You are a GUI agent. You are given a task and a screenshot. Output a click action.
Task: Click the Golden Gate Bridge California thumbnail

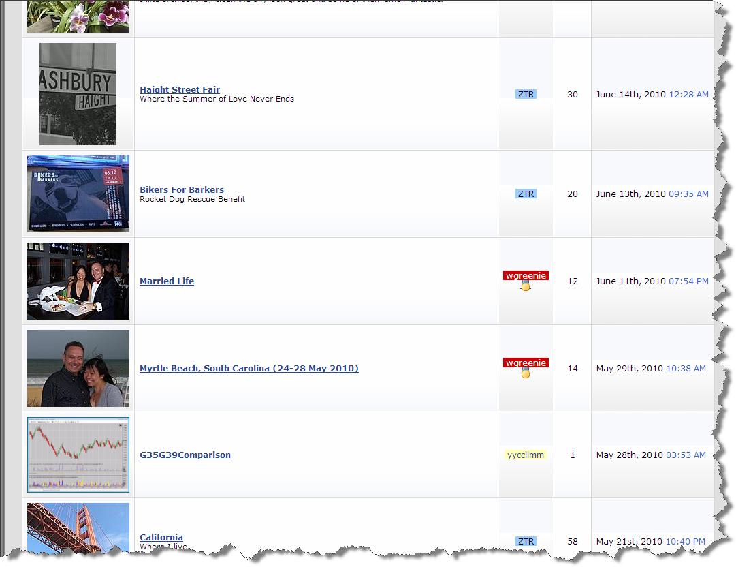(78, 528)
